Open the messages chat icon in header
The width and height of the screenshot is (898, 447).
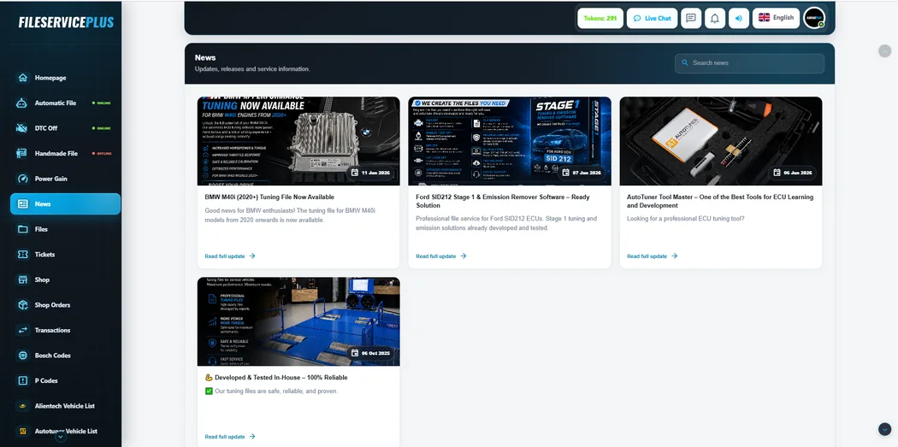pyautogui.click(x=691, y=18)
